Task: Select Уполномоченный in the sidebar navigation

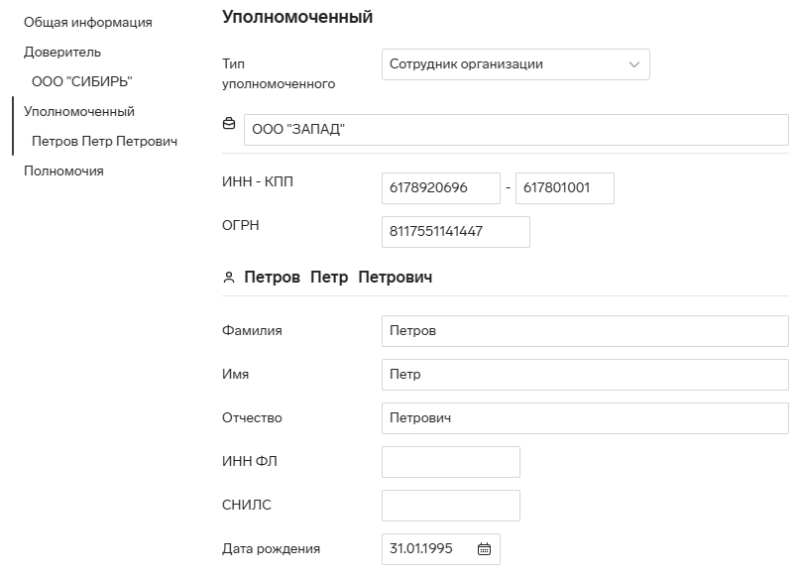Action: pos(79,111)
